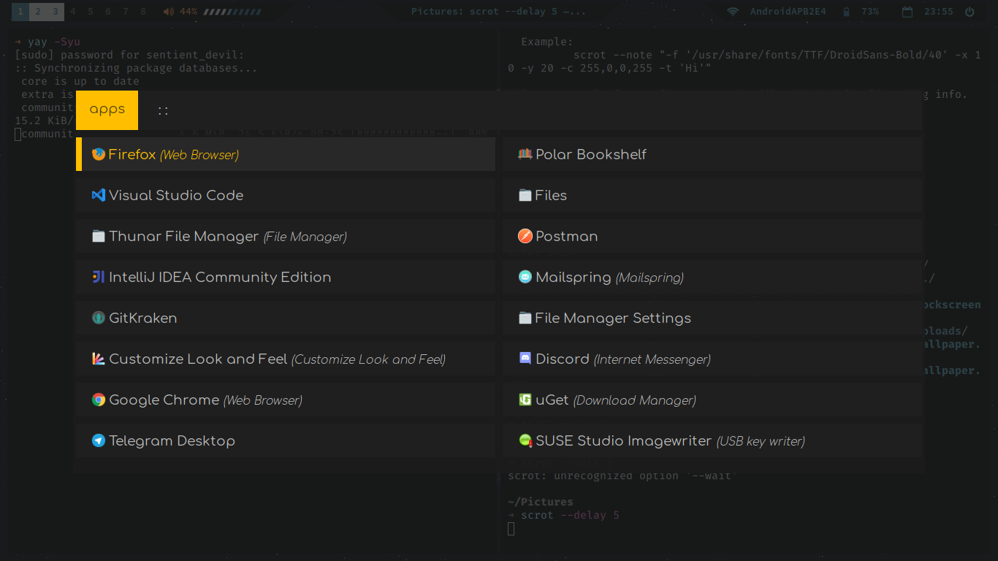Click the GitKraken icon
998x561 pixels.
(99, 318)
